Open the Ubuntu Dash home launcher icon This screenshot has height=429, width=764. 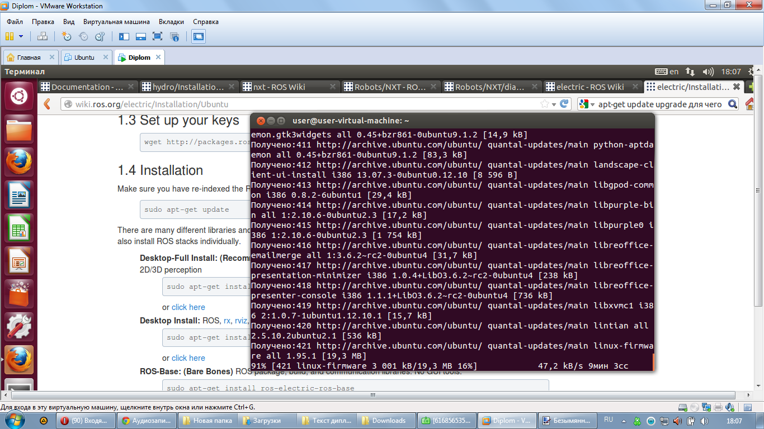point(18,97)
